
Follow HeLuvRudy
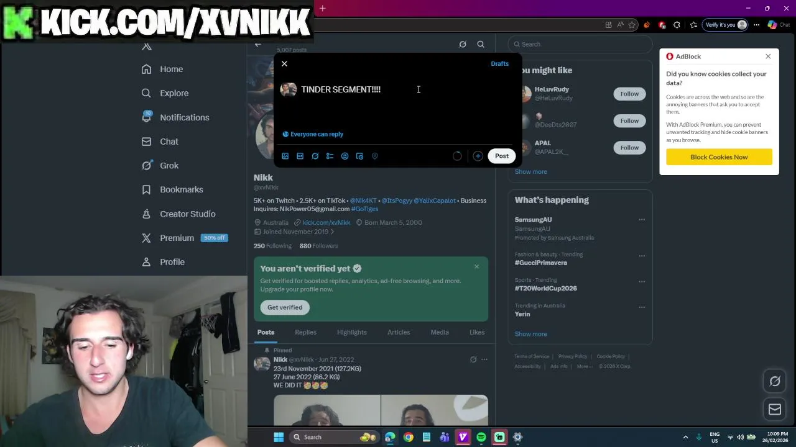tap(629, 94)
